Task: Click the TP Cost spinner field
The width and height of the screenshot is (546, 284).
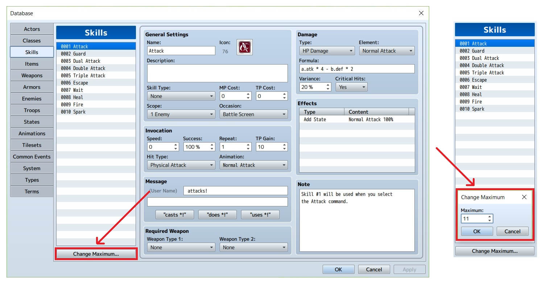Action: [x=272, y=96]
